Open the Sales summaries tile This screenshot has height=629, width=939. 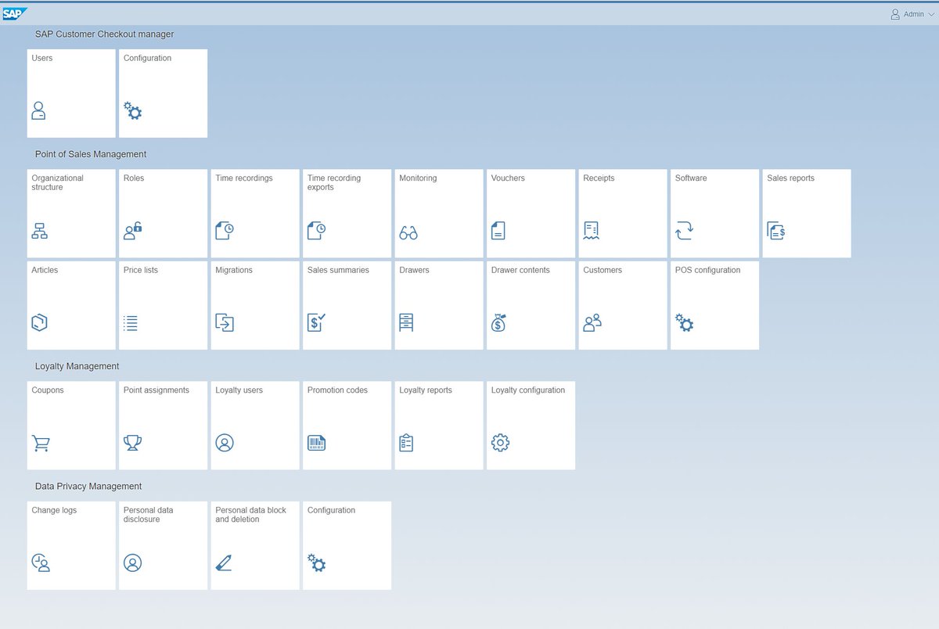[x=347, y=306]
